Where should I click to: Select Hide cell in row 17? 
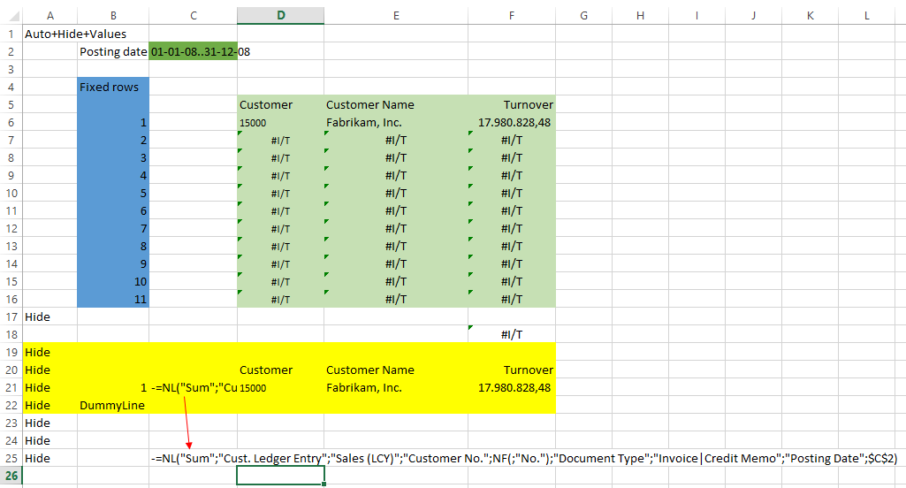(49, 316)
